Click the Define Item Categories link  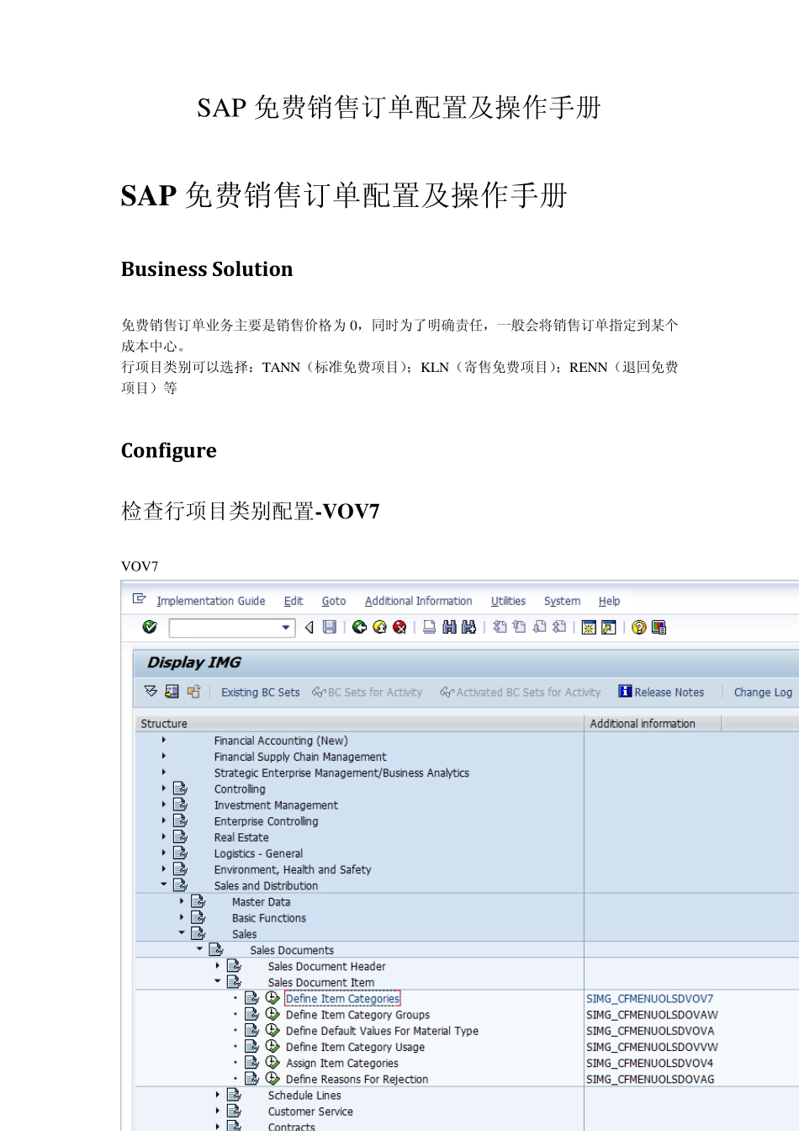pyautogui.click(x=342, y=998)
